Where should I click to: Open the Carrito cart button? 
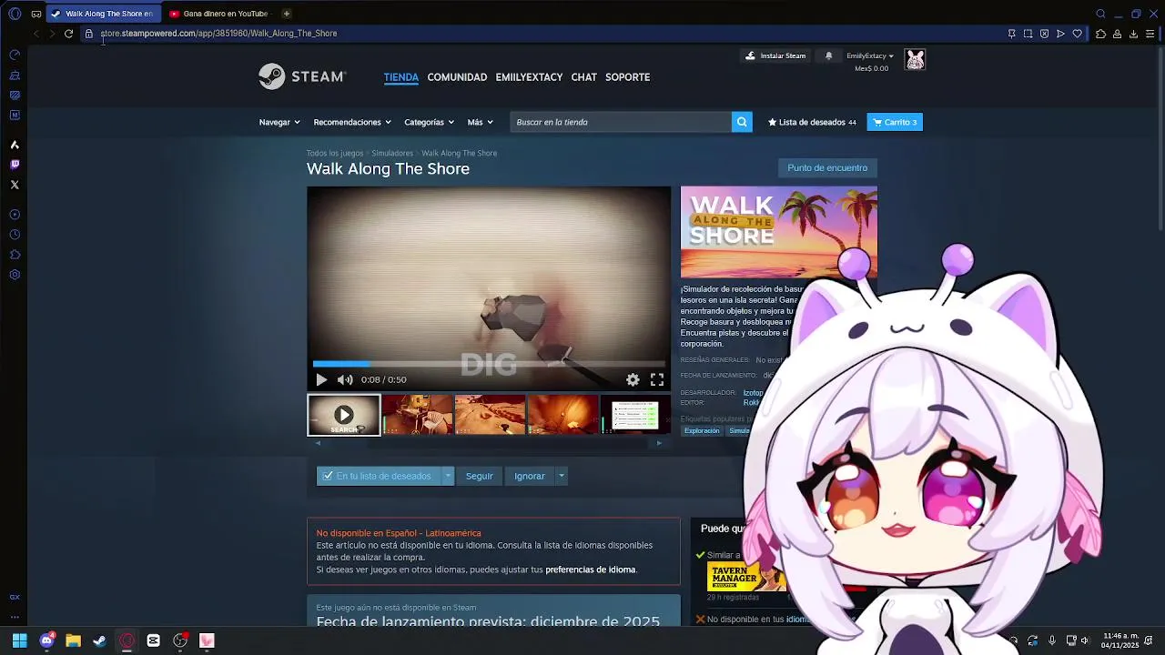(x=895, y=122)
